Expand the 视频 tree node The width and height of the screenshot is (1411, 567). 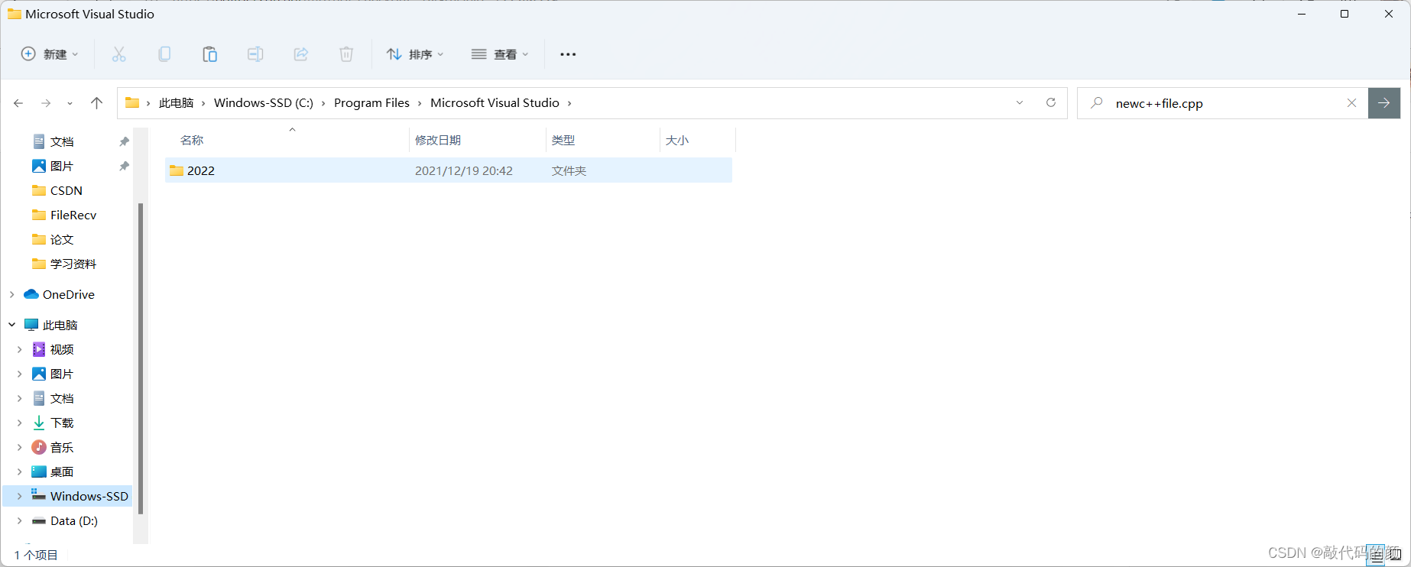20,349
